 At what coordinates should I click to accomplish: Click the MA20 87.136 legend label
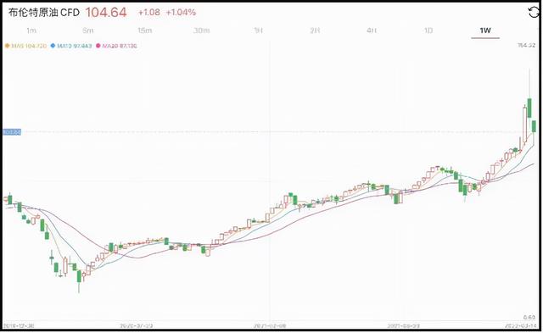pyautogui.click(x=120, y=46)
